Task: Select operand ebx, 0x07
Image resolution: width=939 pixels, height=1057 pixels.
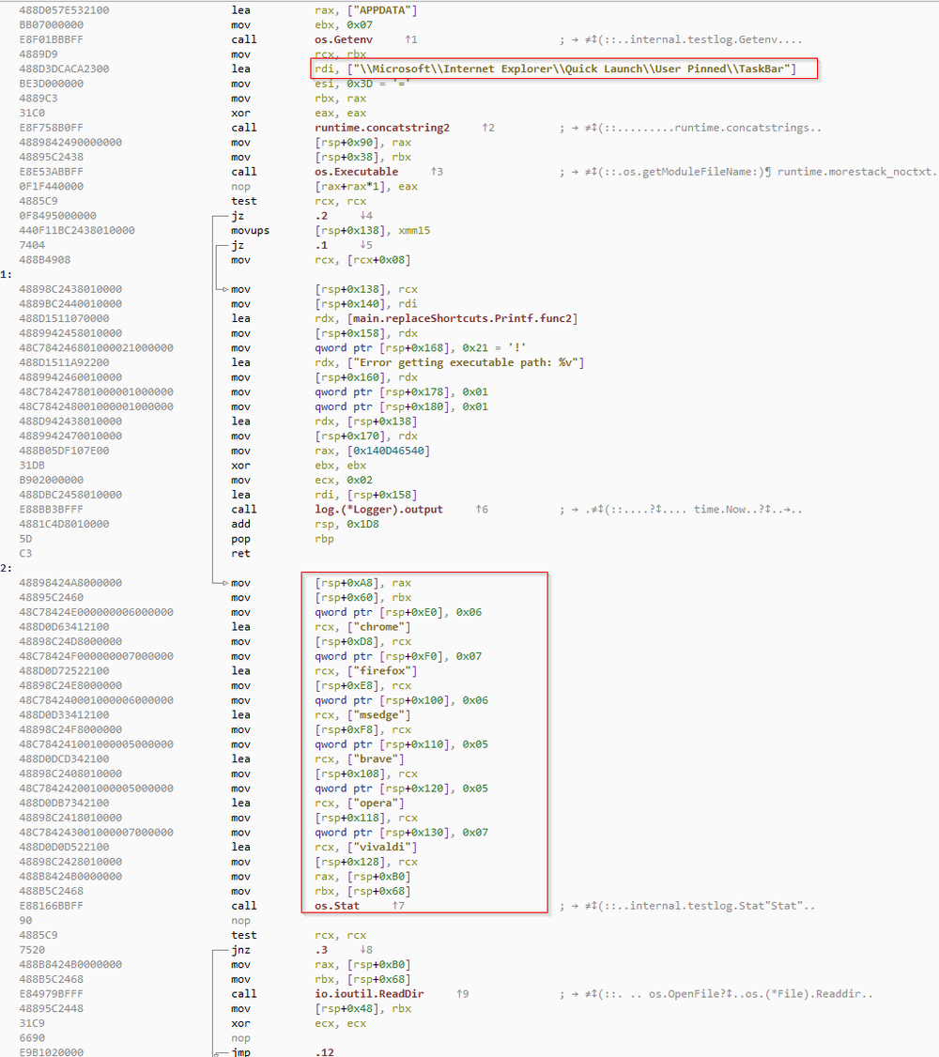Action: click(343, 25)
